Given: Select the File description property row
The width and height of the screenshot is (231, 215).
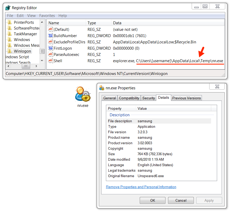Looking at the screenshot, I should coord(159,121).
